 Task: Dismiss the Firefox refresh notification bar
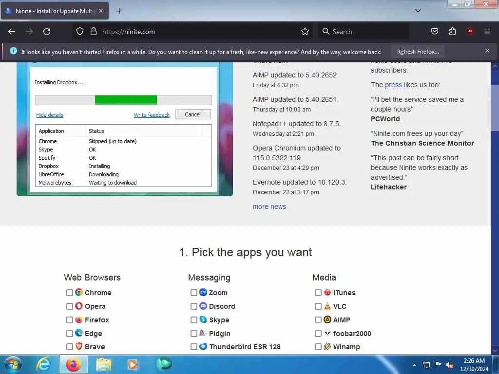(x=487, y=51)
